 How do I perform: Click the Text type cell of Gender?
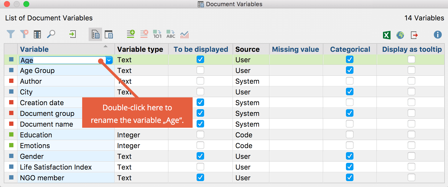click(141, 156)
